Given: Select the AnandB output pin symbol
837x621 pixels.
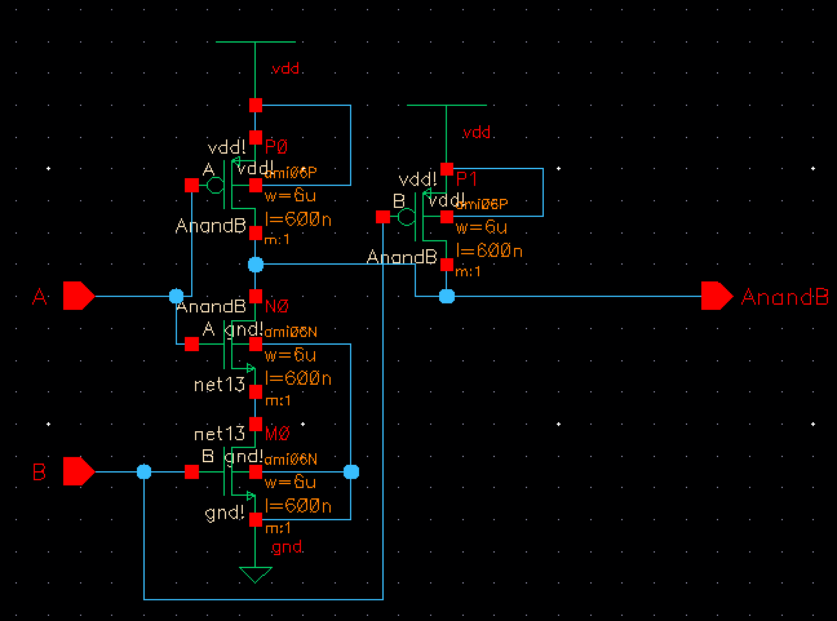Looking at the screenshot, I should coord(717,296).
